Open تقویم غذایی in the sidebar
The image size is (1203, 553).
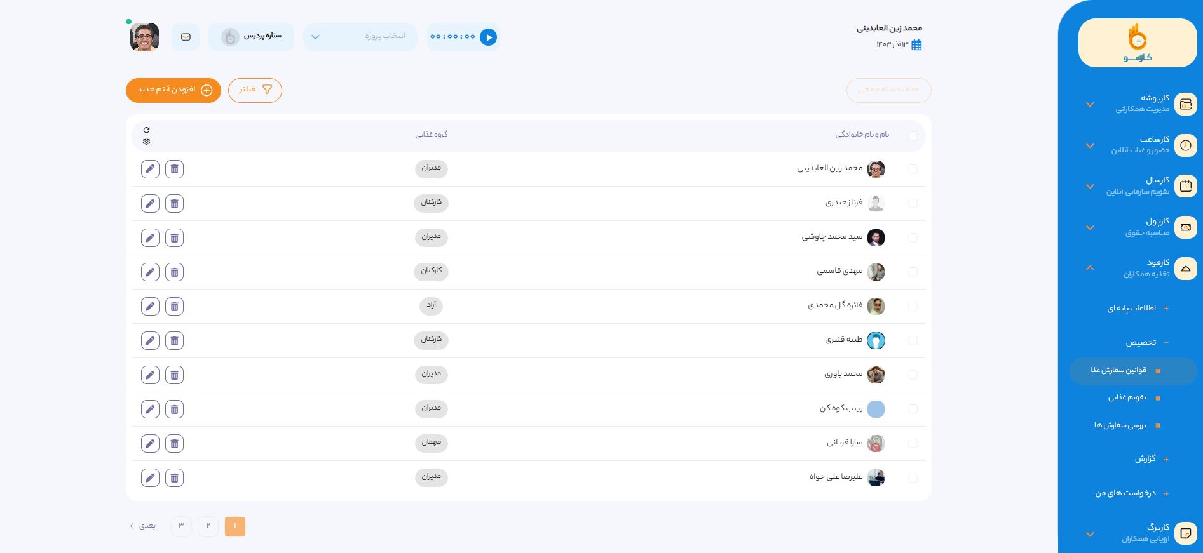pos(1127,397)
